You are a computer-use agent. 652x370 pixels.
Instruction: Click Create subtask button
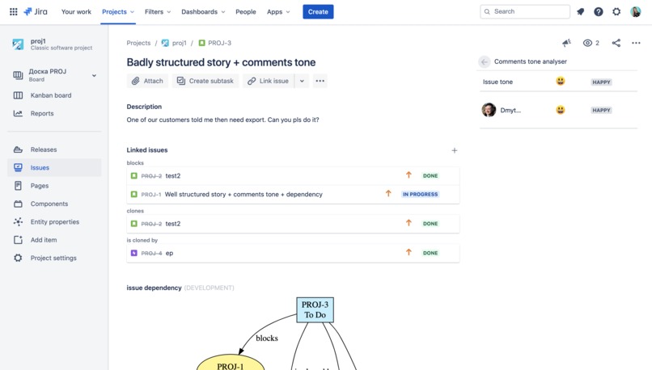[205, 81]
